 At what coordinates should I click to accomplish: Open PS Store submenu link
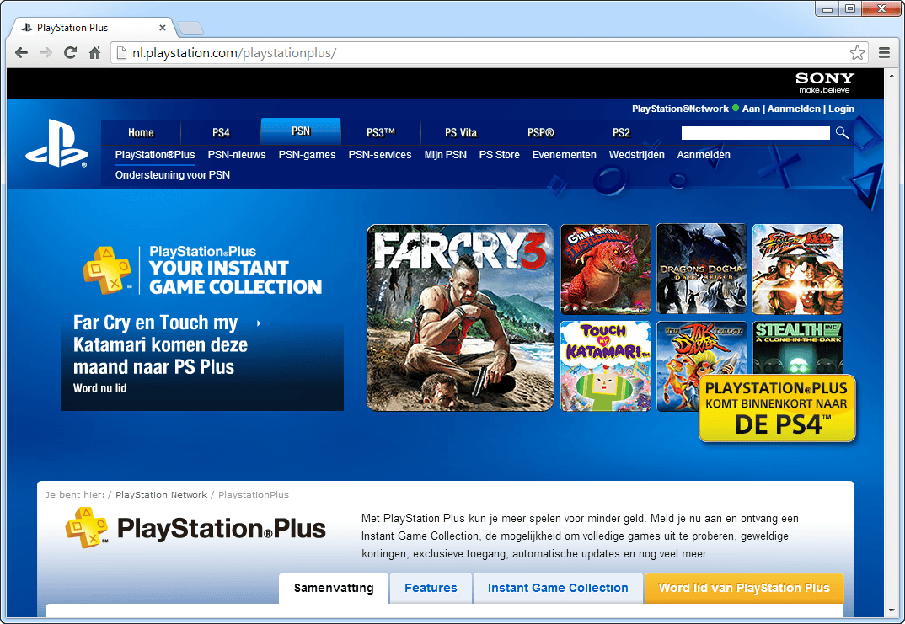click(x=499, y=155)
